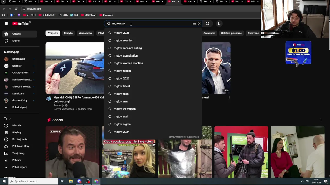
Task: Select suggestion 'mgtow women reaction'
Action: coord(153,63)
